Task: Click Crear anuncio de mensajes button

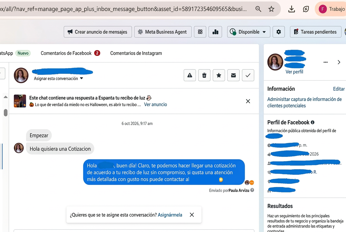Action: [98, 32]
